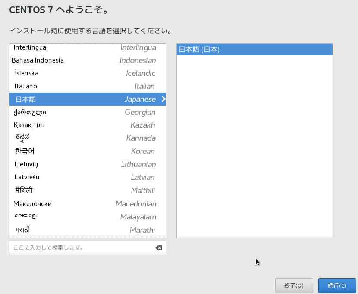This screenshot has width=358, height=294.
Task: Select the Marathi language row
Action: (x=88, y=230)
